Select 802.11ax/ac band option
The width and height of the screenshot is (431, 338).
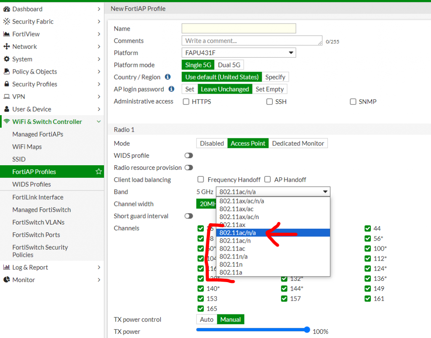coord(273,209)
